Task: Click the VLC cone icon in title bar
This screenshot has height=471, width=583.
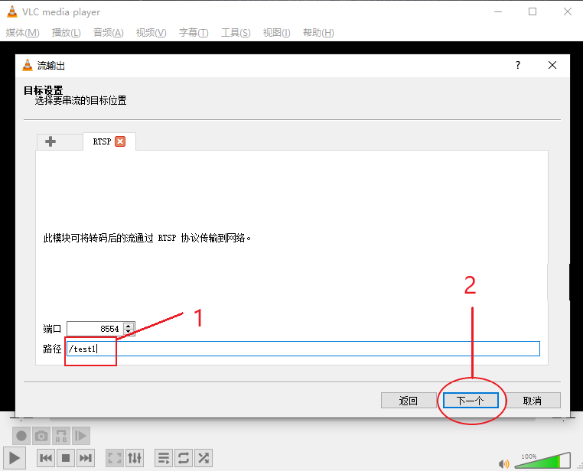Action: pyautogui.click(x=12, y=12)
